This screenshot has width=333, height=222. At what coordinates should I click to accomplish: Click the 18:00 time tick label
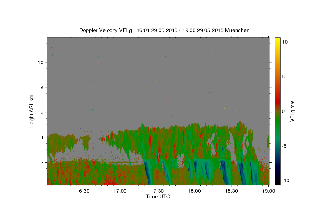click(x=194, y=191)
